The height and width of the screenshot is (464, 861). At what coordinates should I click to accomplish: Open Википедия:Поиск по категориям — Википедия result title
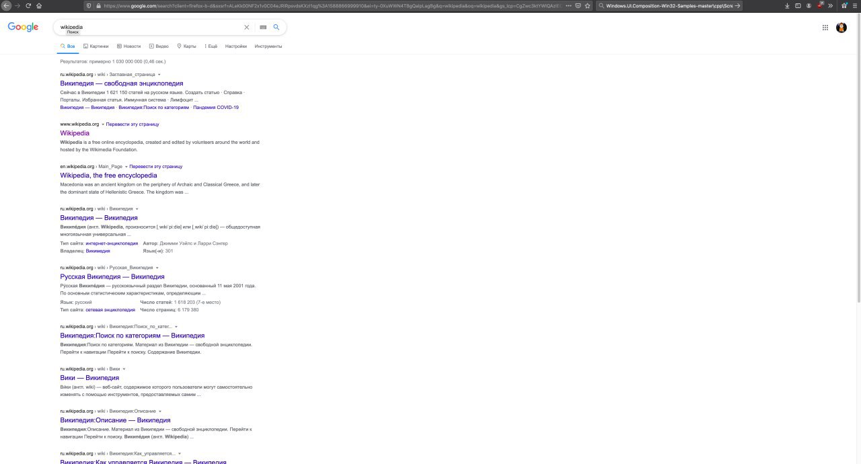point(133,336)
